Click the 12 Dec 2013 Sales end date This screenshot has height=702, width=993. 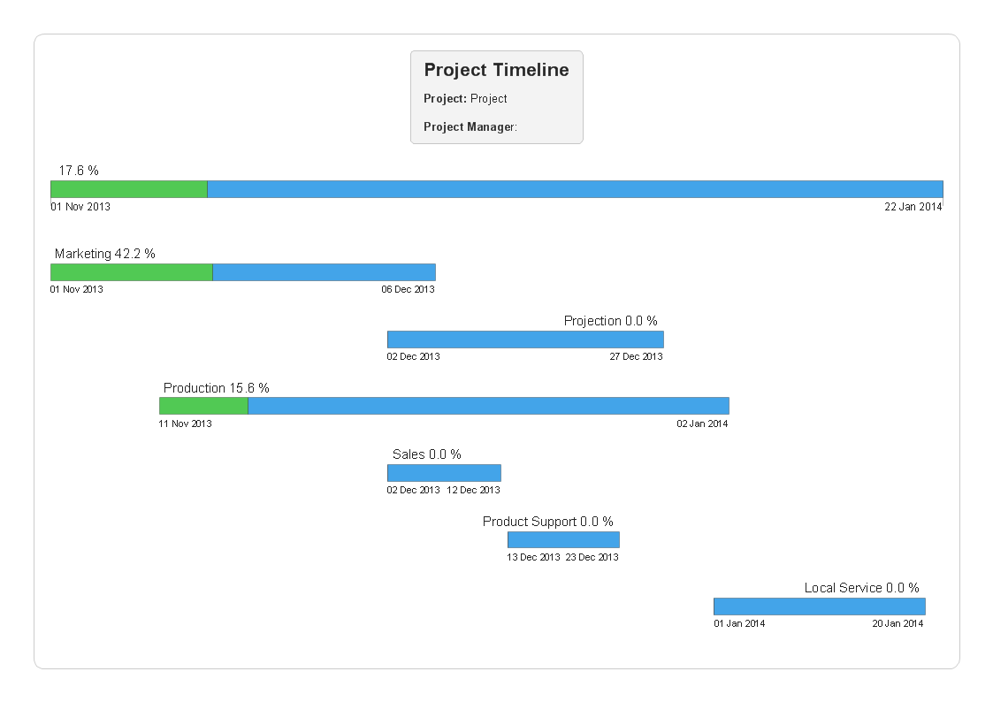(473, 490)
